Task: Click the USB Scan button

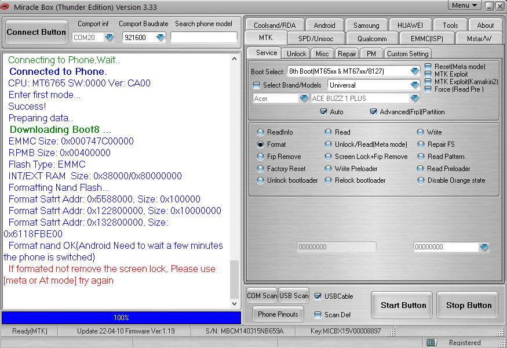Action: (x=294, y=296)
